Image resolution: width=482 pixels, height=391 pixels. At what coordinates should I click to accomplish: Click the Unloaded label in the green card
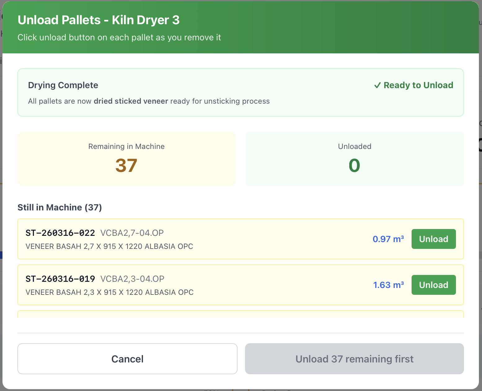(x=355, y=146)
